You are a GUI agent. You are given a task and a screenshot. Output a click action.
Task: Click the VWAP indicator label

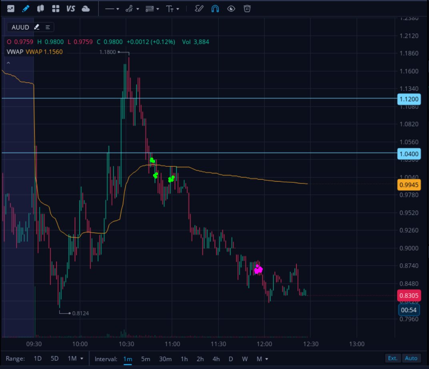click(15, 52)
